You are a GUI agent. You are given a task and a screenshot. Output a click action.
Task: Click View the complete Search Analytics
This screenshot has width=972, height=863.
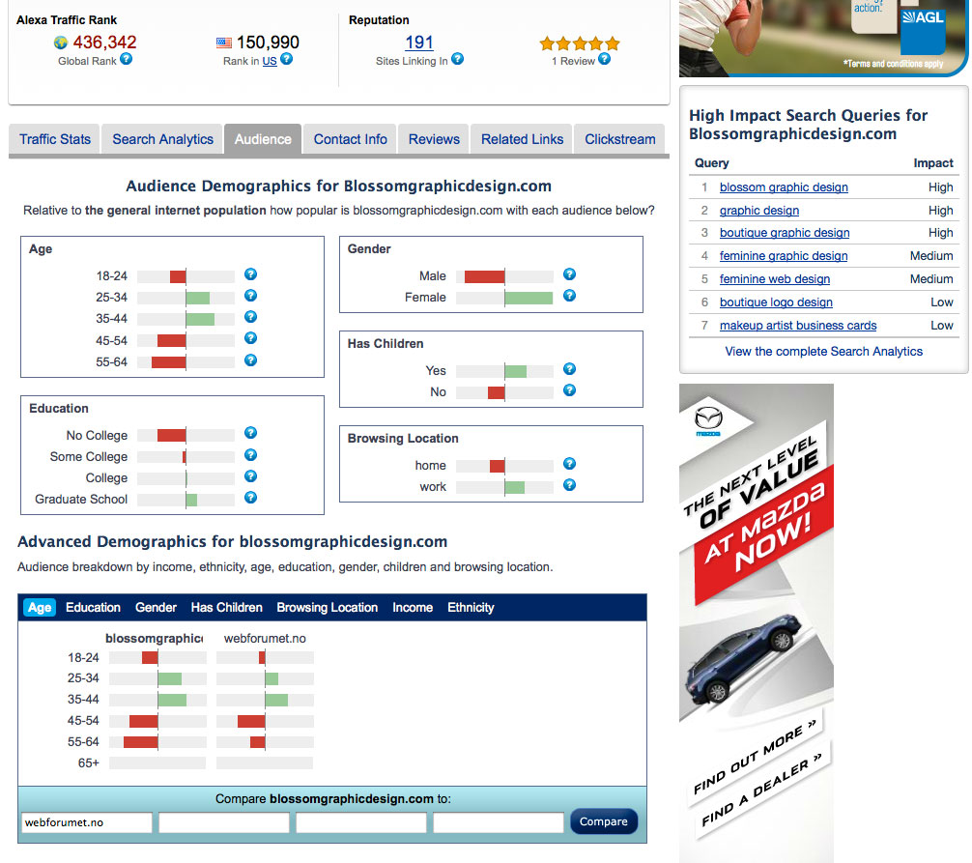click(x=824, y=352)
